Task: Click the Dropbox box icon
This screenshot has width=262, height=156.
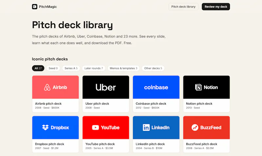Action: (x=45, y=127)
